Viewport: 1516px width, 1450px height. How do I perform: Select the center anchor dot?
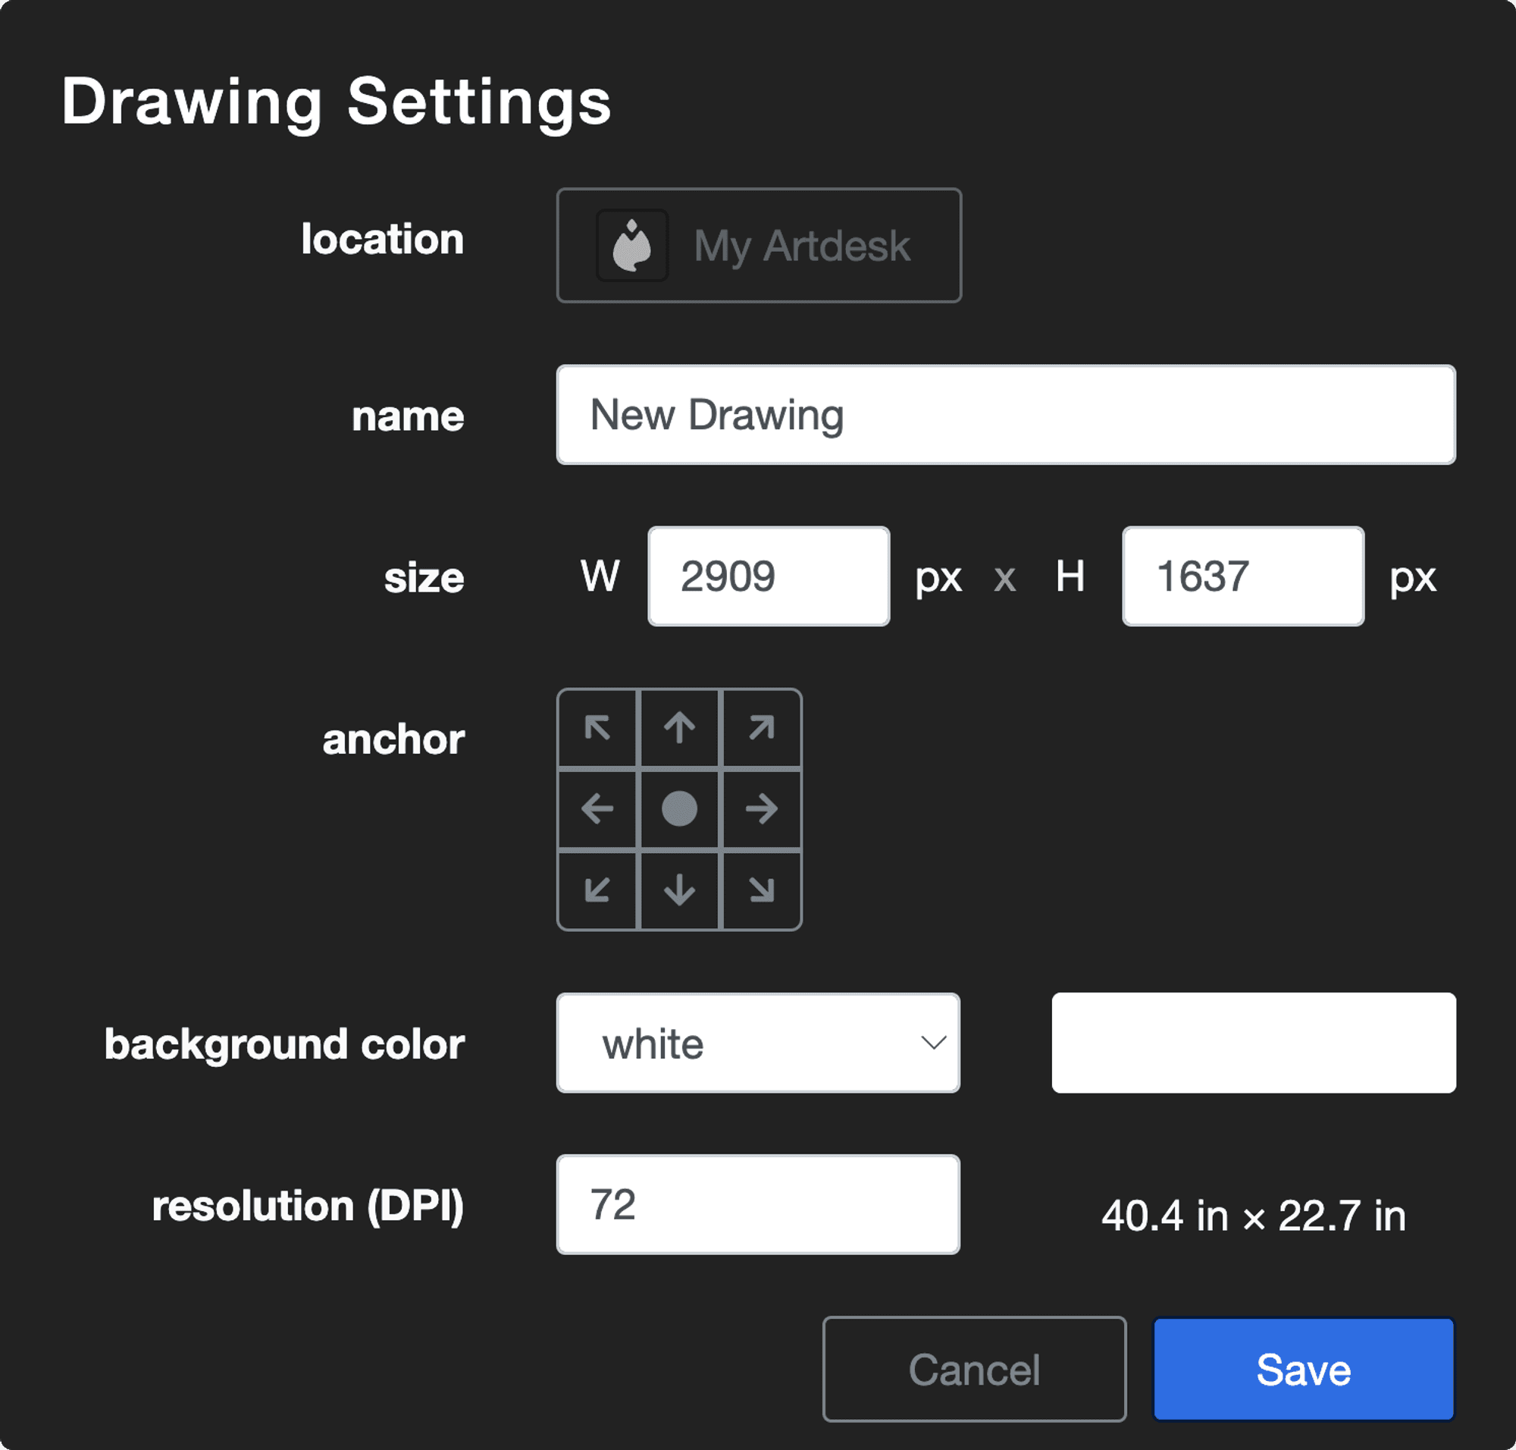tap(679, 809)
